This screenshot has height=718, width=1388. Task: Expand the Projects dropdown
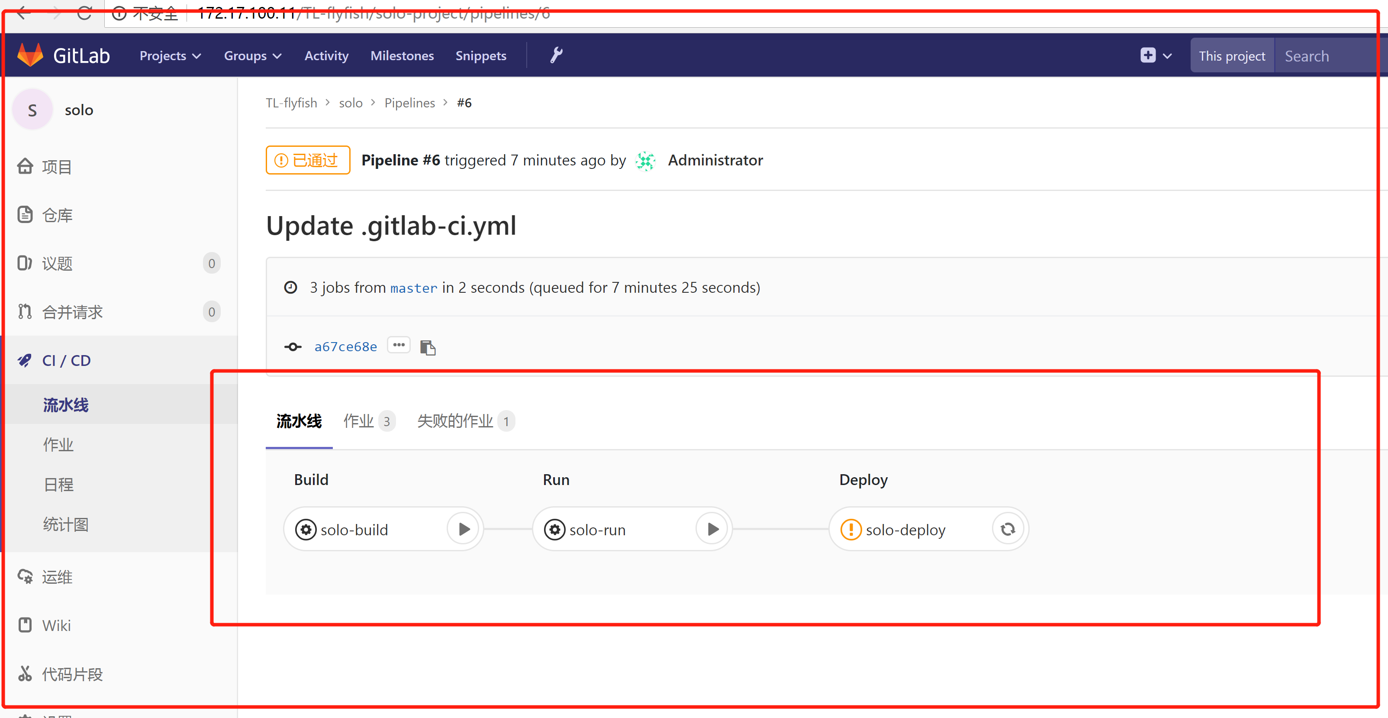(x=170, y=55)
